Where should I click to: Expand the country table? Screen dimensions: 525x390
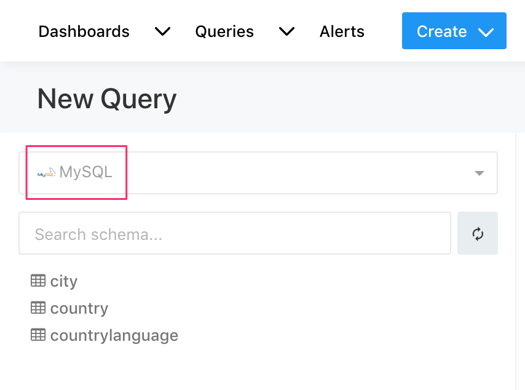point(79,308)
